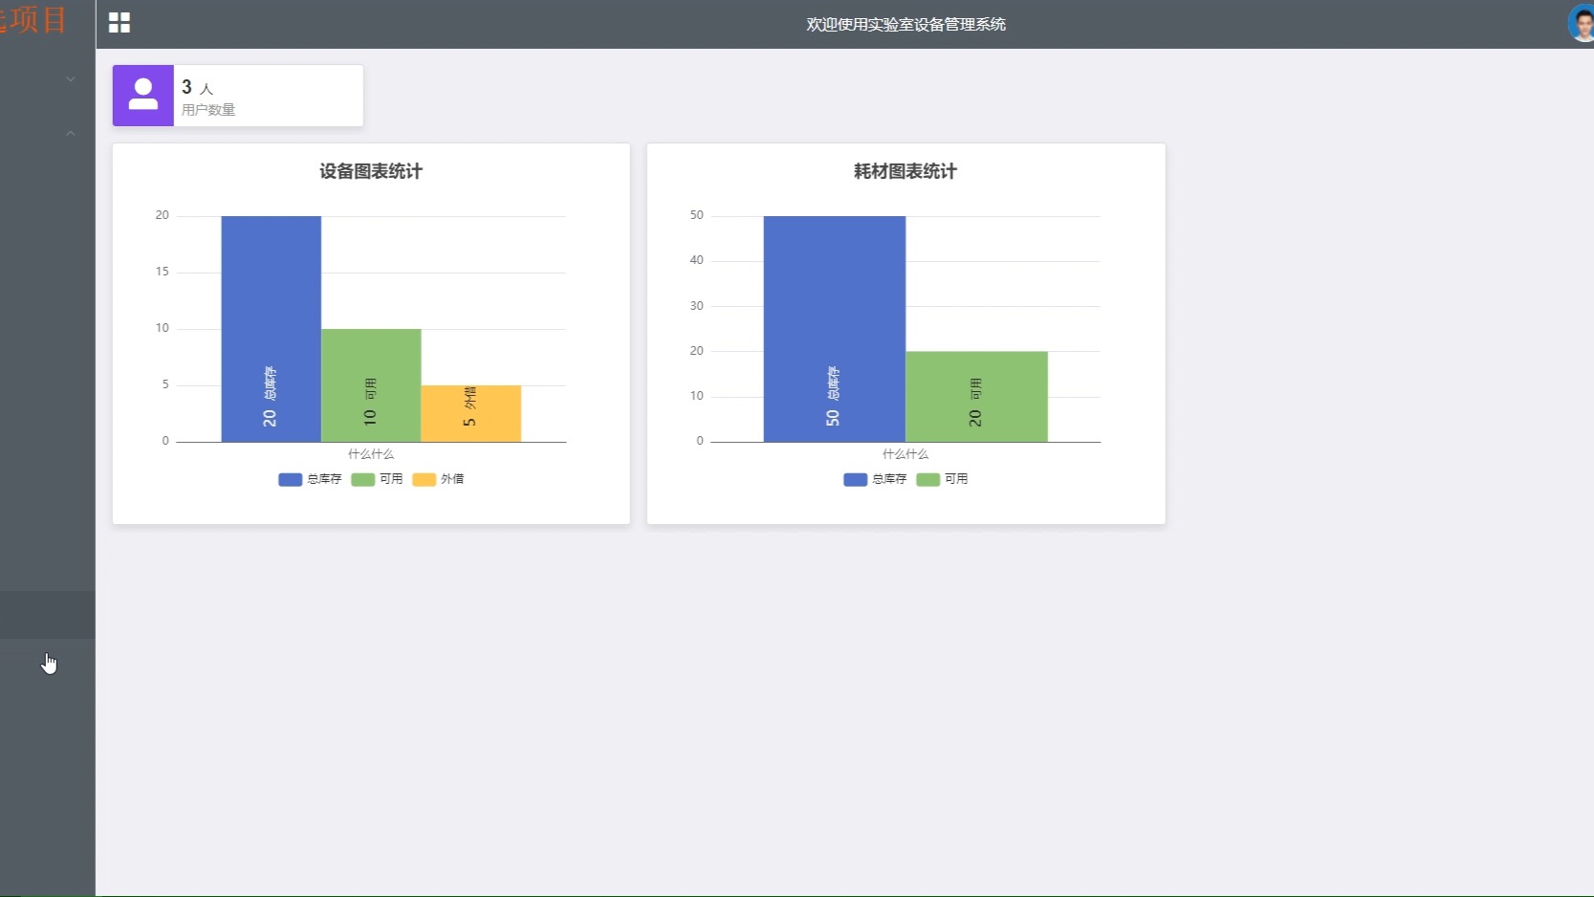Toggle 可用 legend in 设备图表统计 chart
This screenshot has width=1594, height=897.
click(x=377, y=479)
